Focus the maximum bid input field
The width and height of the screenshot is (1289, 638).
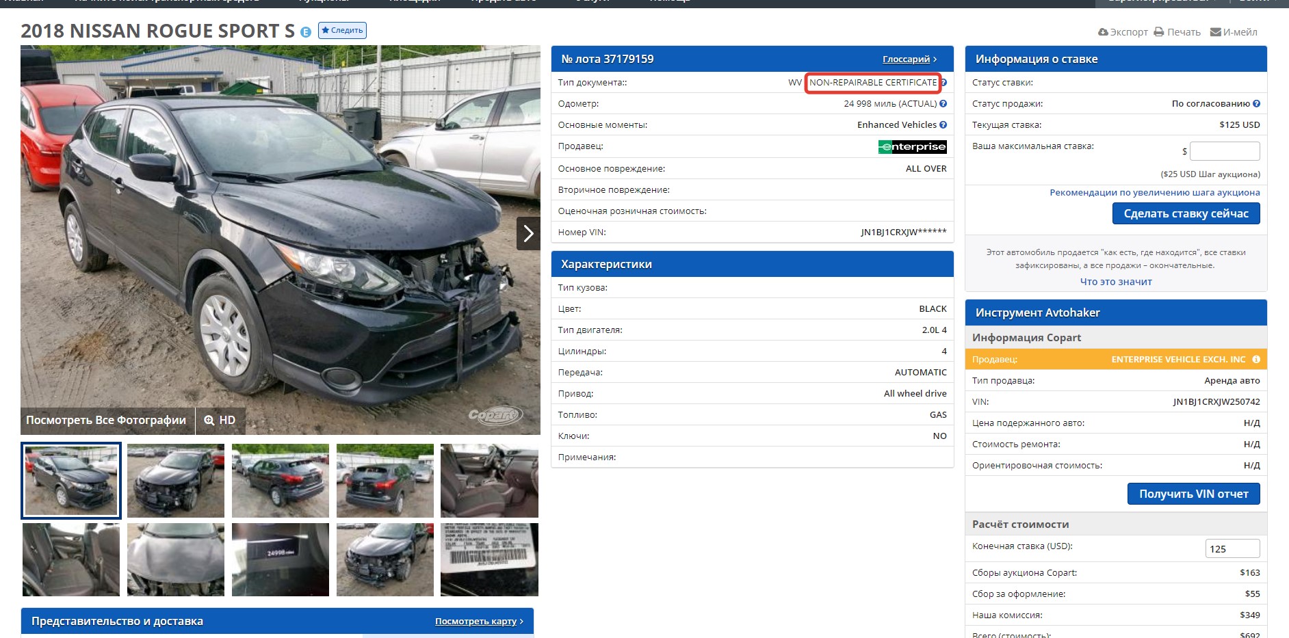coord(1225,151)
